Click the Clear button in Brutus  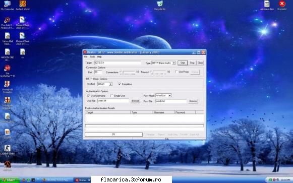tap(200, 63)
